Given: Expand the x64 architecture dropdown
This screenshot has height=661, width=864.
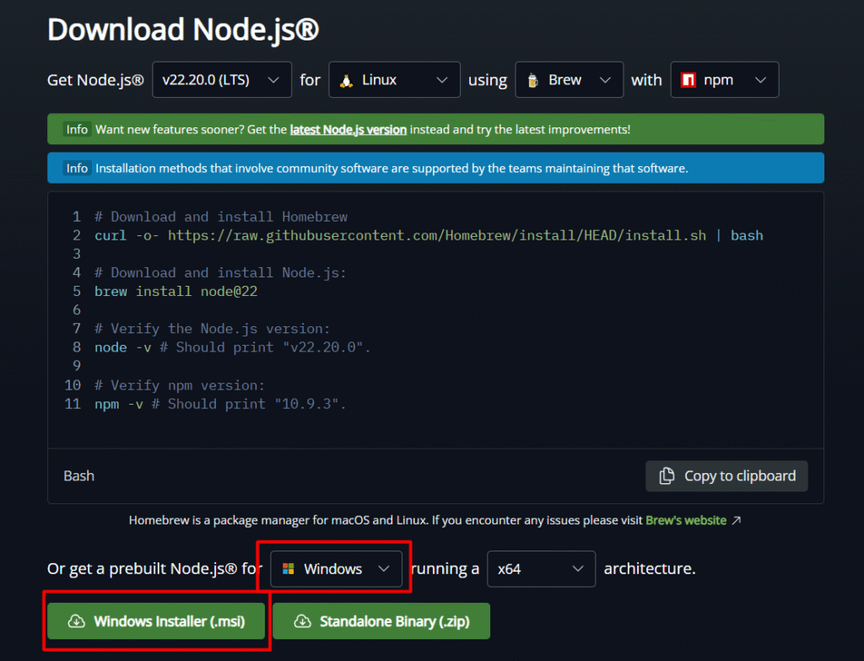Looking at the screenshot, I should 541,569.
